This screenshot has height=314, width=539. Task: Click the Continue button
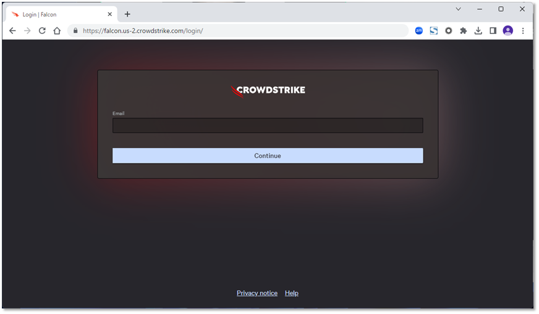coord(268,156)
